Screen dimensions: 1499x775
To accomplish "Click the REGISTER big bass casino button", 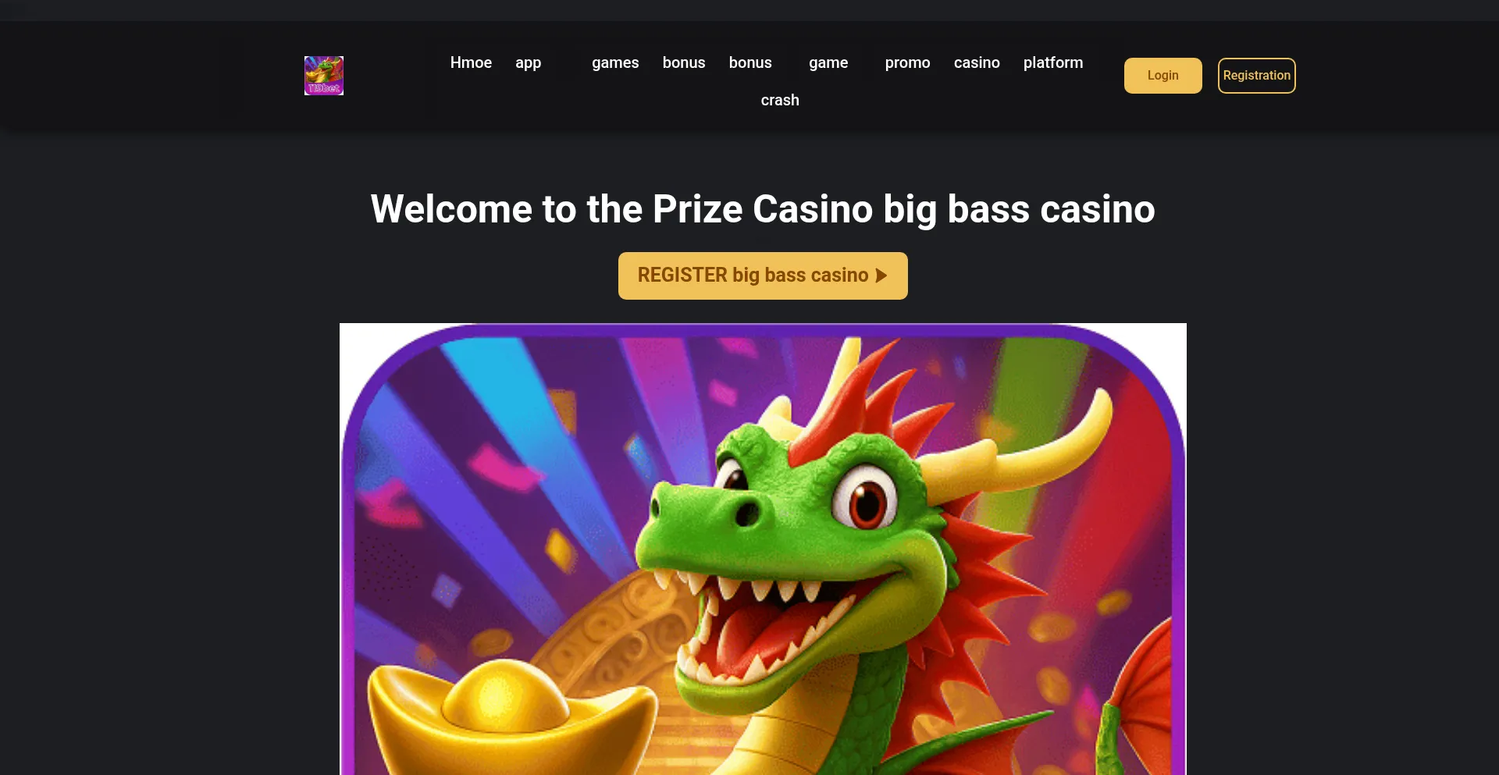I will [763, 276].
